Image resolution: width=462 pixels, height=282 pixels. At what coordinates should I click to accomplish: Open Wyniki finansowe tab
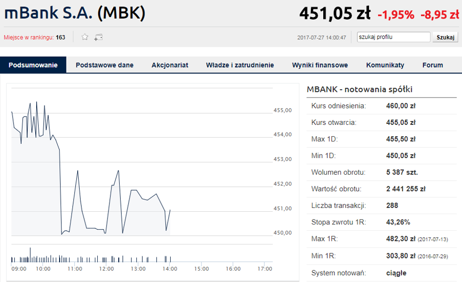tap(320, 65)
